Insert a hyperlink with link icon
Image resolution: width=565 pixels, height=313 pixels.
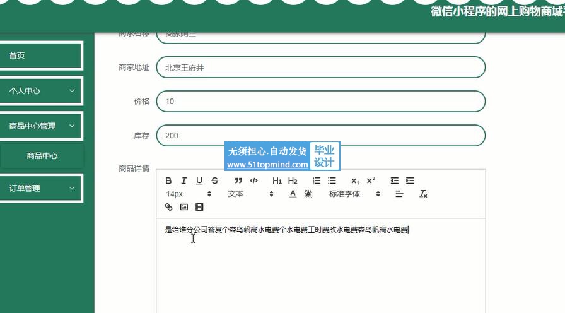click(x=168, y=207)
